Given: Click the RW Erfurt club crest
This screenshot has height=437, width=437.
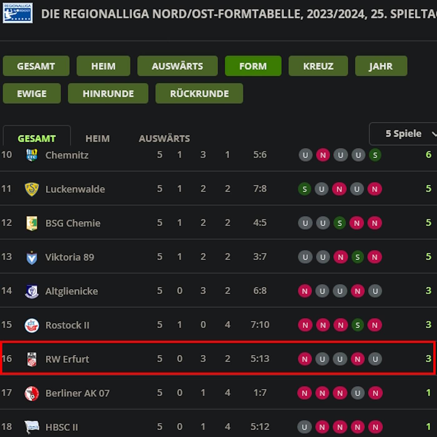Looking at the screenshot, I should 32,359.
